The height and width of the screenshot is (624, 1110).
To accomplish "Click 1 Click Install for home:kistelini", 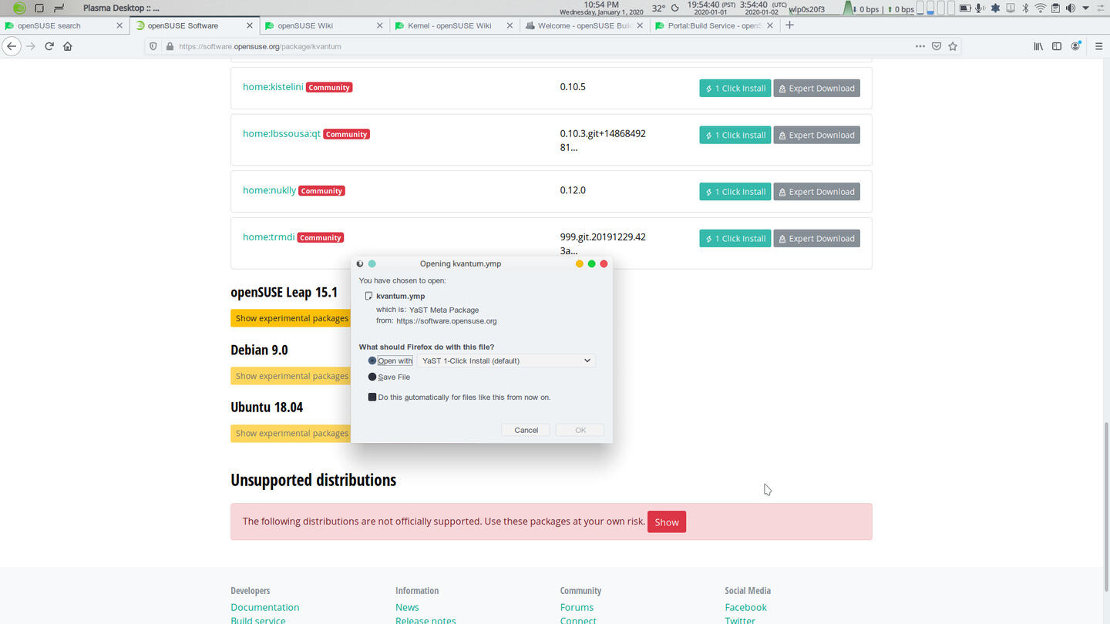I will point(735,88).
